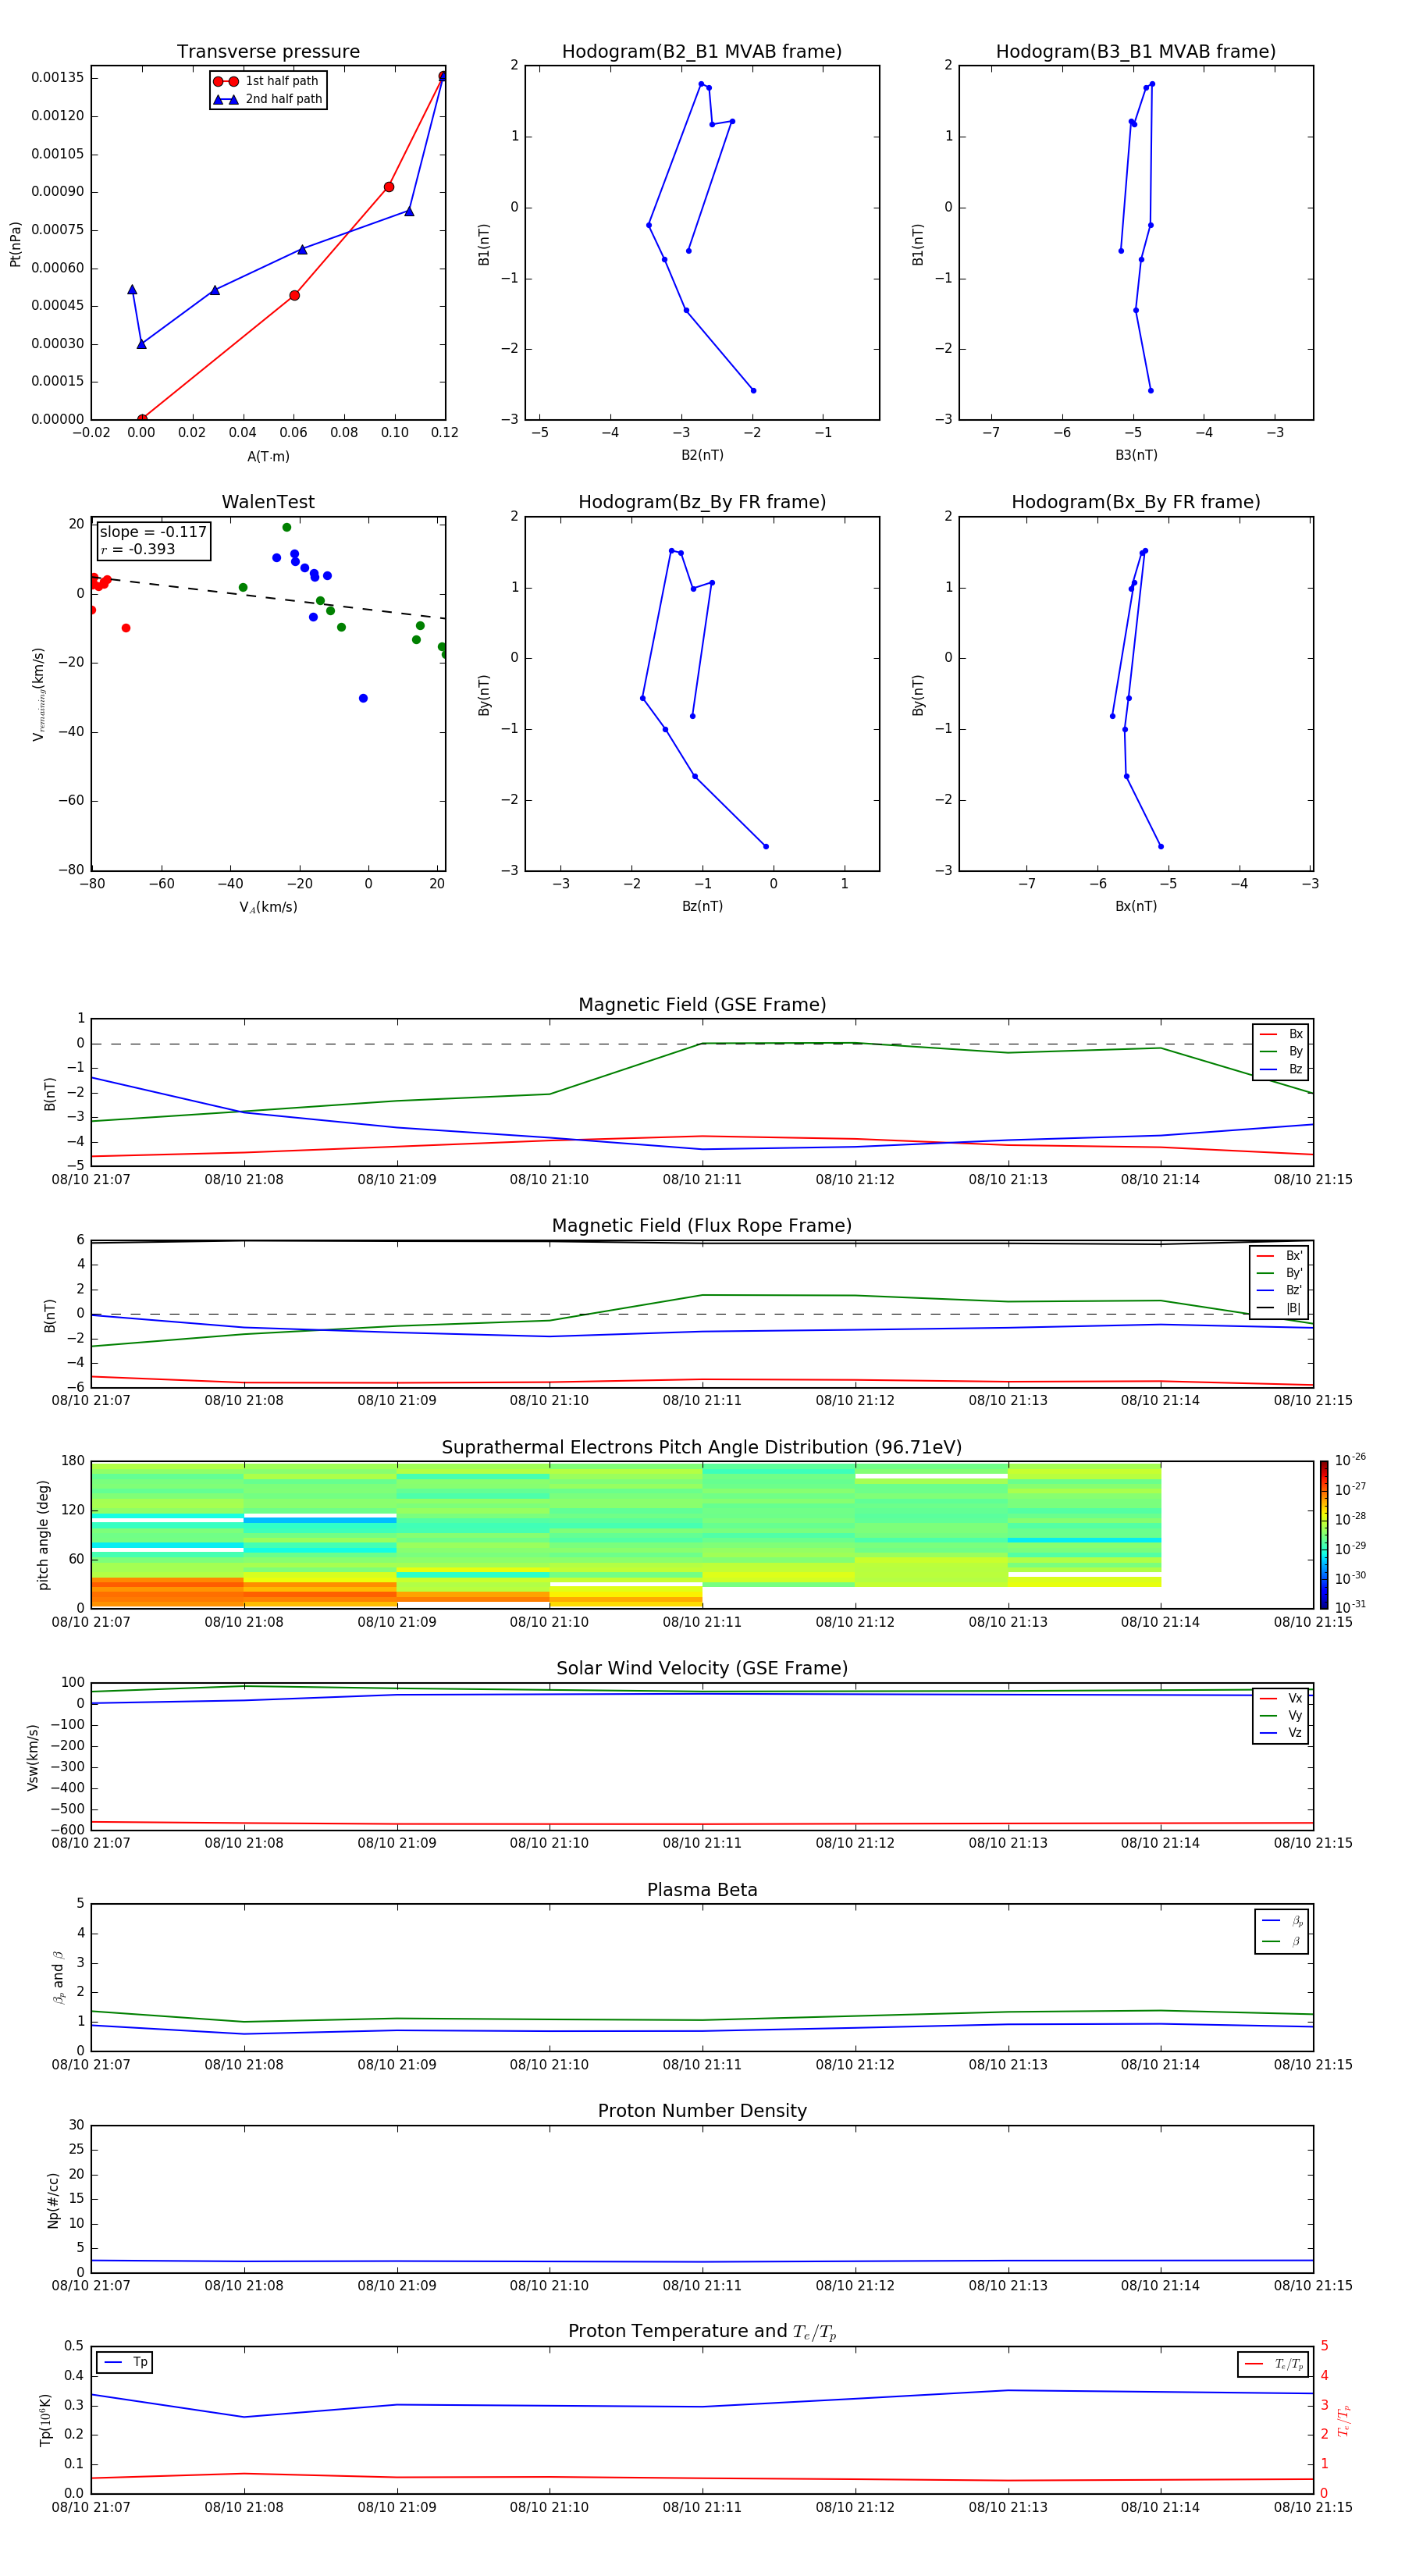Select the "1st half path" legend entry
1405x2576 pixels.
[267, 81]
